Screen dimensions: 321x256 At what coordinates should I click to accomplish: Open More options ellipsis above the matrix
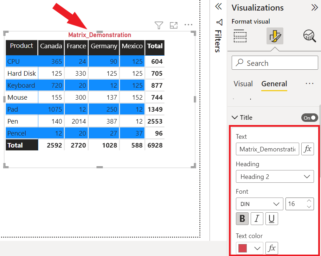tap(188, 25)
